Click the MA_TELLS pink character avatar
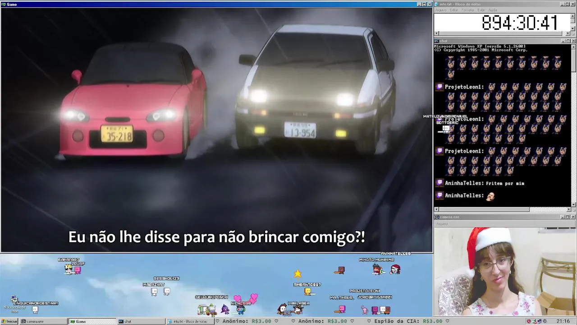This screenshot has height=325, width=577. coord(342,309)
